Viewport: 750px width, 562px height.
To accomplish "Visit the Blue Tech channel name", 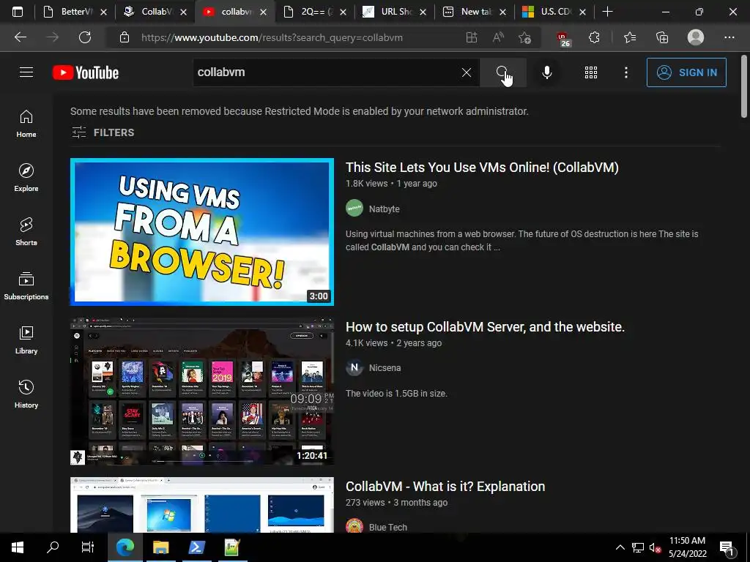I will click(388, 527).
